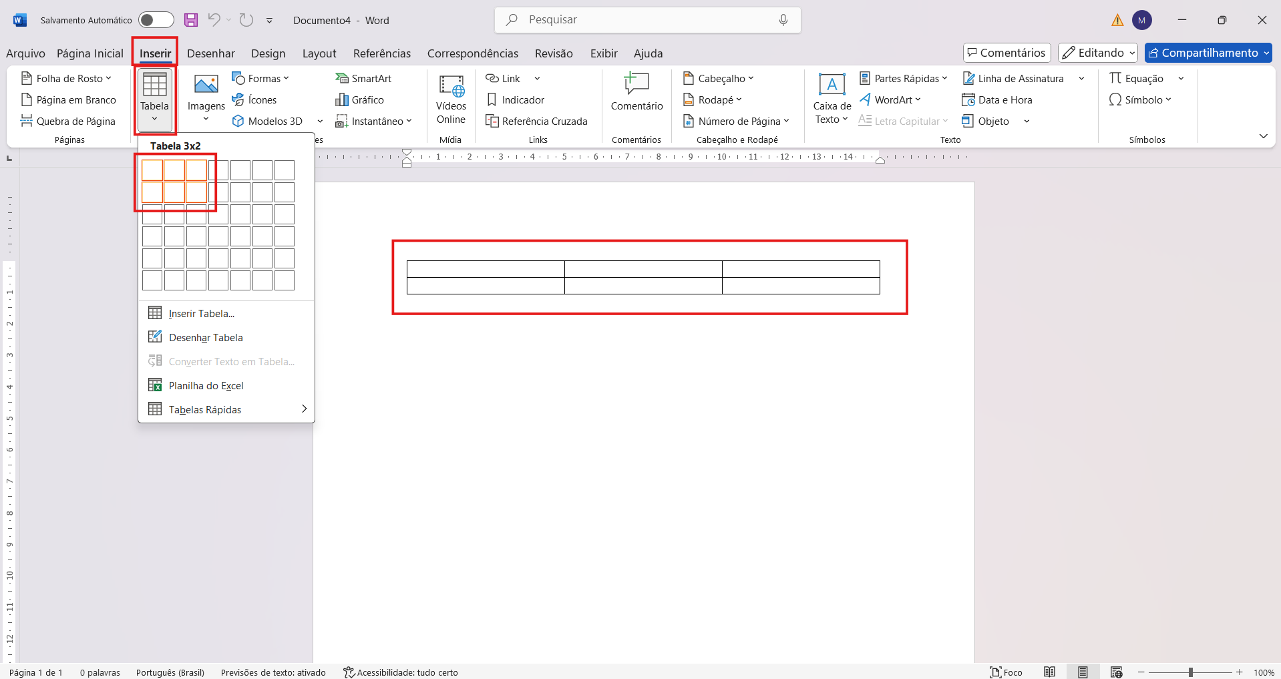The image size is (1281, 679).
Task: Switch to the Página Inicial tab
Action: coord(90,53)
